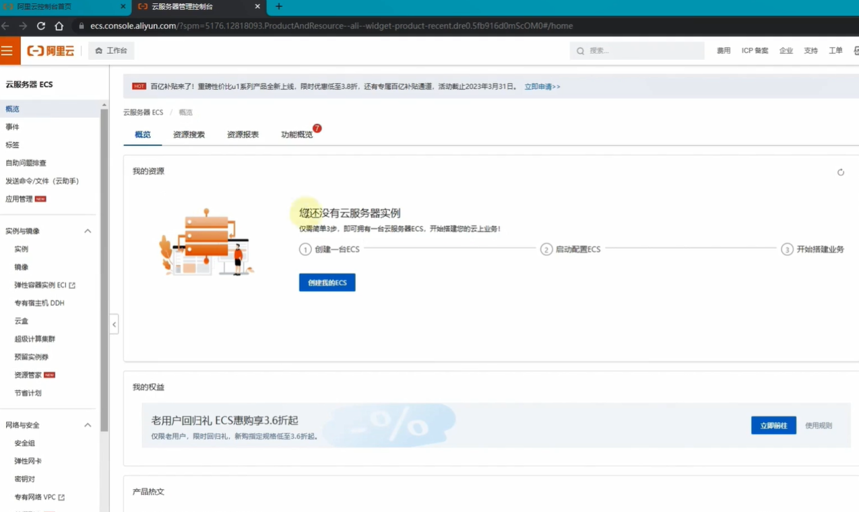859x512 pixels.
Task: Open the browser home page
Action: 59,26
